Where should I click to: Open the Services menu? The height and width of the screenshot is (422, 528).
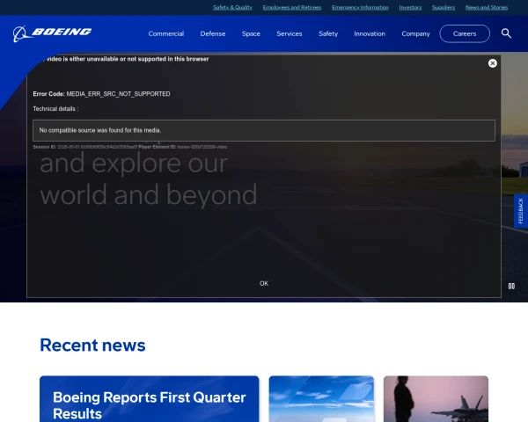tap(290, 33)
